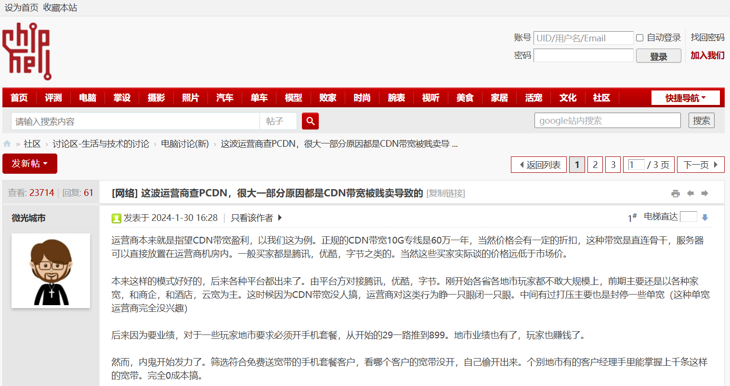Screen dimensions: 730x386
Task: Open the 摄影 nav tab
Action: 156,98
